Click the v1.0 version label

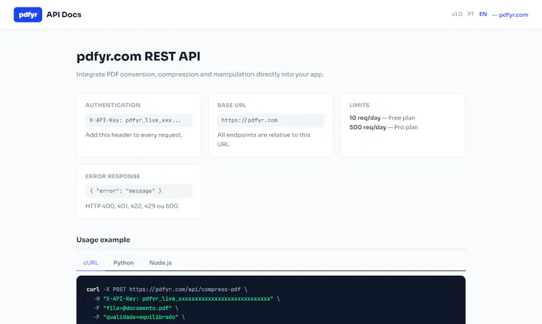click(457, 14)
